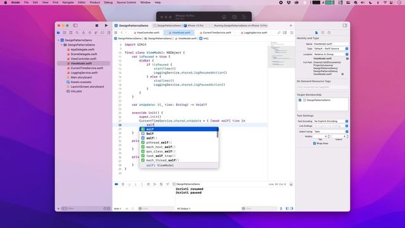Click the Simulate Location arrow icon
Image resolution: width=405 pixels, height=228 pixels.
pos(168,184)
